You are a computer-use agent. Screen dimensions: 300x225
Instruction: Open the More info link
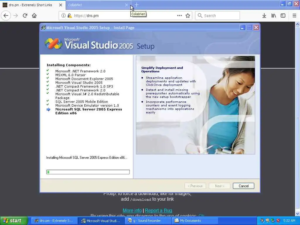tap(132, 210)
